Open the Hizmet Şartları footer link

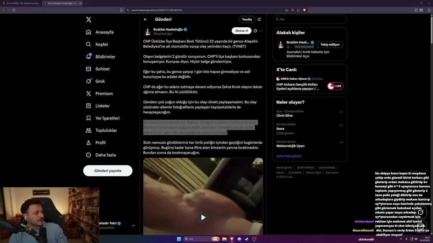284,168
